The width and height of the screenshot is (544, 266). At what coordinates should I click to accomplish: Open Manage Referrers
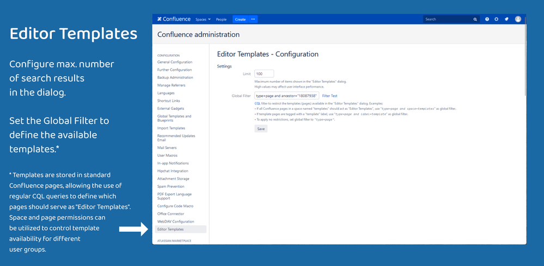click(171, 85)
